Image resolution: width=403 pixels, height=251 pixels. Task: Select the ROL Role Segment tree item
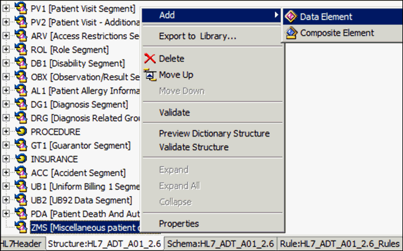point(69,50)
